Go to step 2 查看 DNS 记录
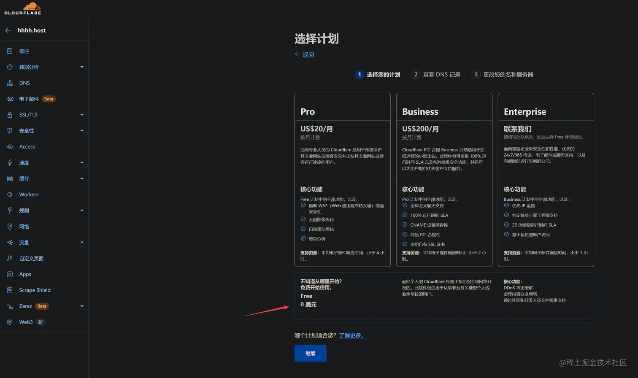Viewport: 638px width, 378px height. [x=436, y=75]
